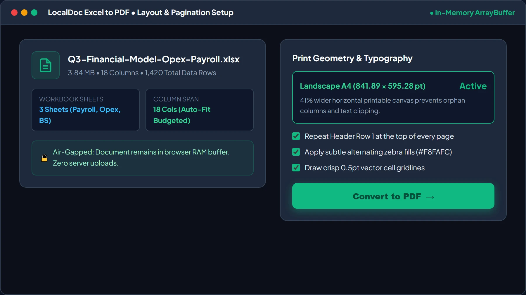Click '18 Cols (Auto-Fit Budgeted)' value
Screen dimensions: 526x295
coord(182,115)
